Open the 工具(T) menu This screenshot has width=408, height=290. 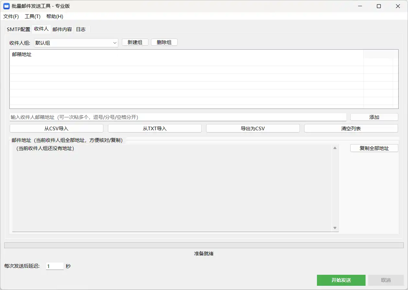pyautogui.click(x=32, y=17)
